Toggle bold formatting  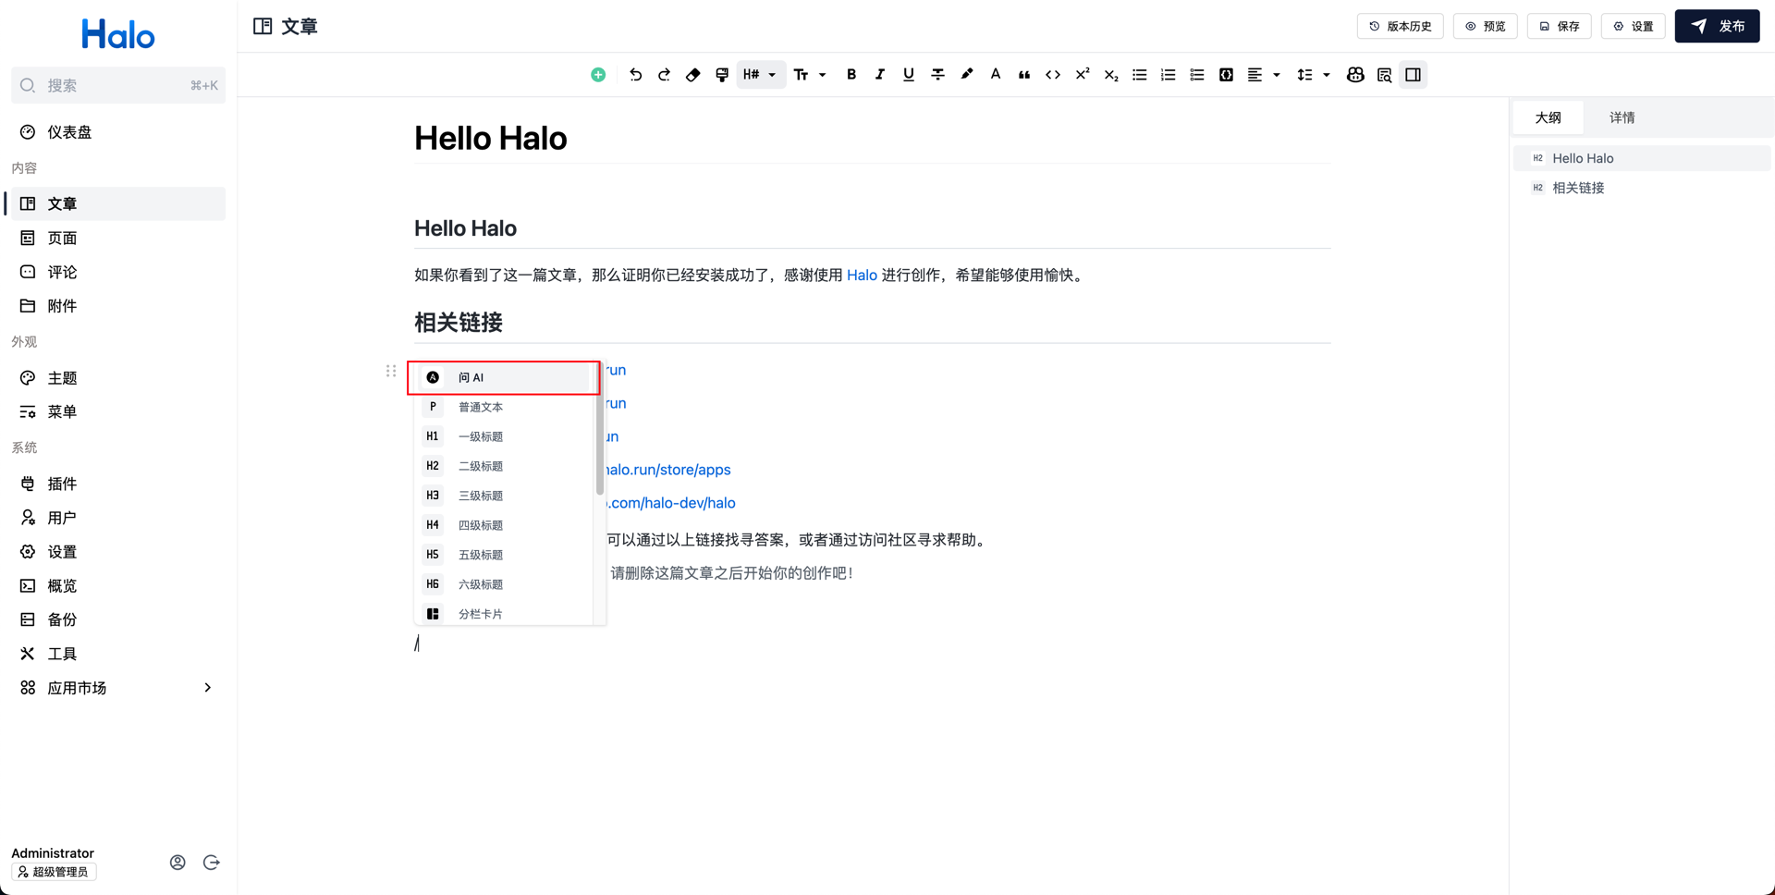pos(851,75)
